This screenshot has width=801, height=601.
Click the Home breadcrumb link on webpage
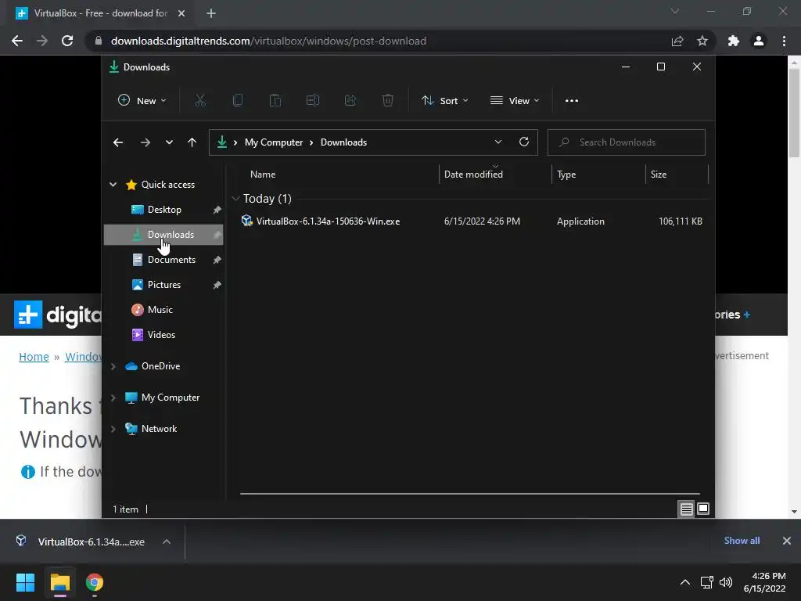[34, 357]
